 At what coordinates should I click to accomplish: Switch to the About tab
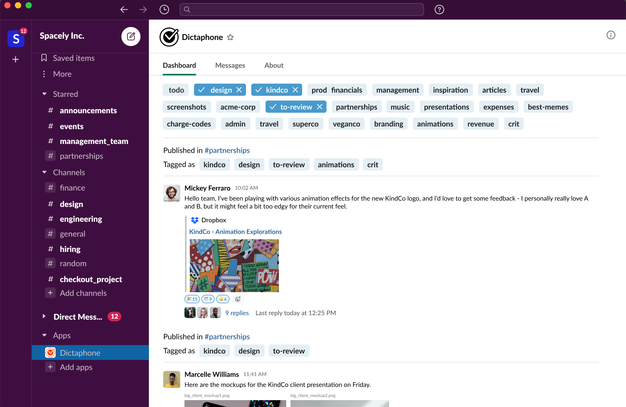point(274,65)
